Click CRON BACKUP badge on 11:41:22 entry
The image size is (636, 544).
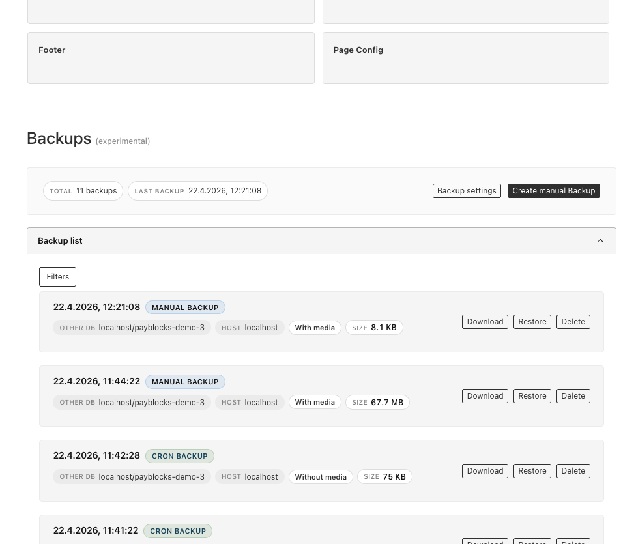tap(178, 531)
